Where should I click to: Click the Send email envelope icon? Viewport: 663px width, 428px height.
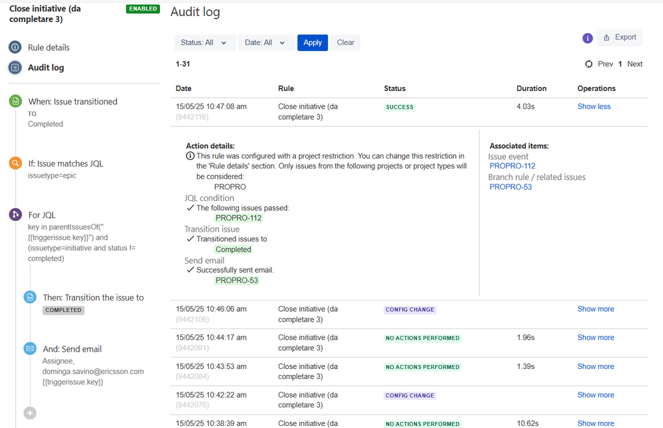coord(30,348)
